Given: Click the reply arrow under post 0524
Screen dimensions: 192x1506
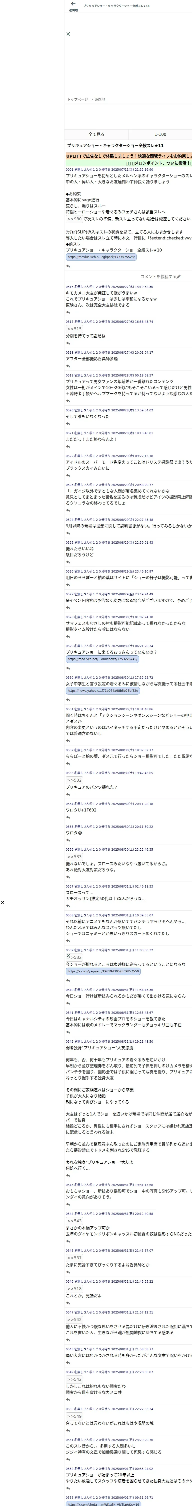Looking at the screenshot, I should tap(68, 533).
